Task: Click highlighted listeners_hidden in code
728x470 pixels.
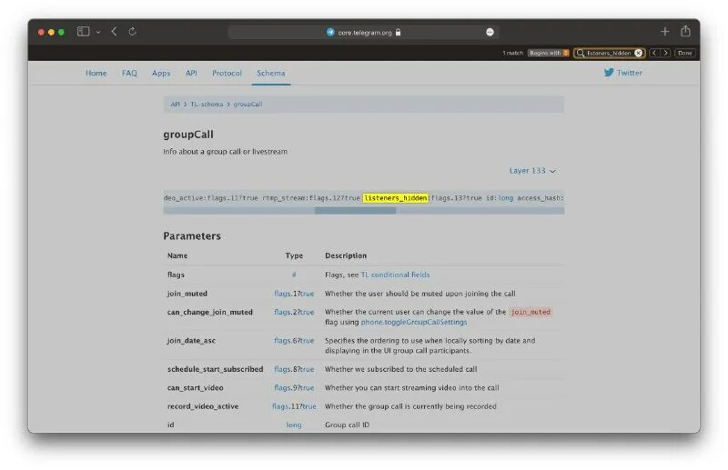Action: [396, 198]
